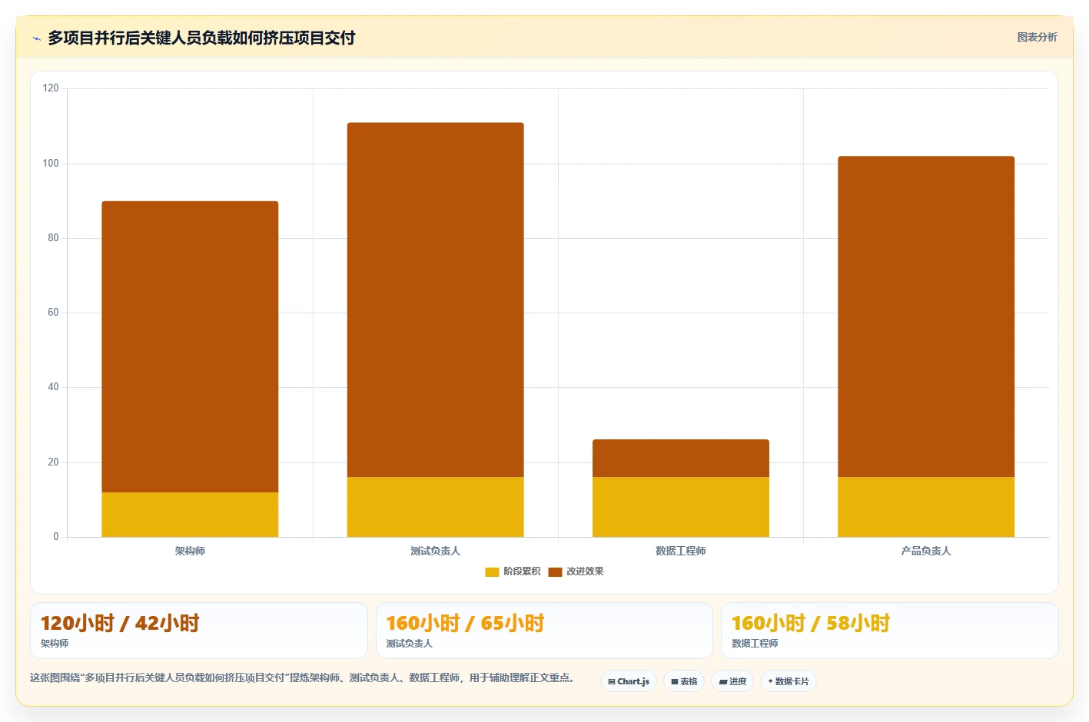
Task: Click the 数据工程师 caption in third data card
Action: pyautogui.click(x=755, y=644)
